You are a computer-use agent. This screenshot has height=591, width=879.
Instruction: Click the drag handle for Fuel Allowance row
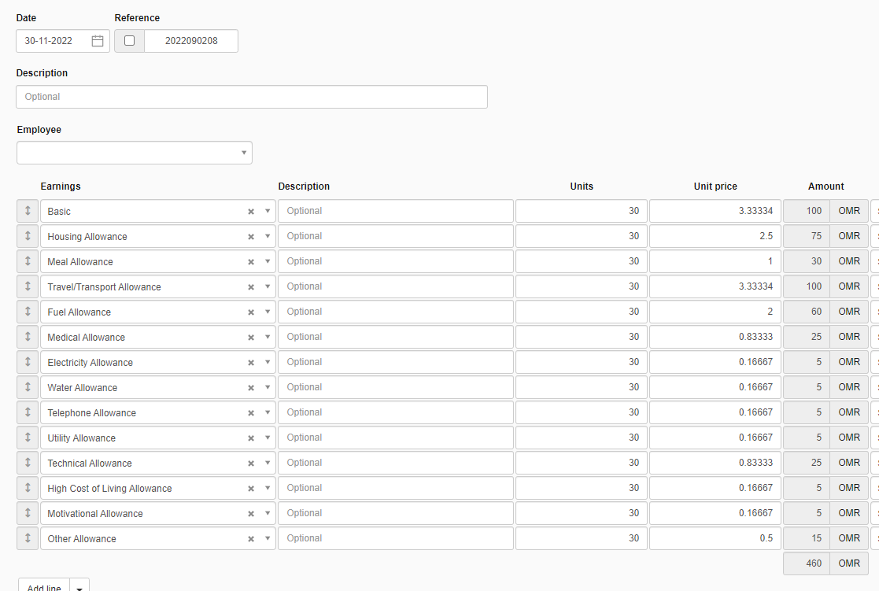coord(28,312)
